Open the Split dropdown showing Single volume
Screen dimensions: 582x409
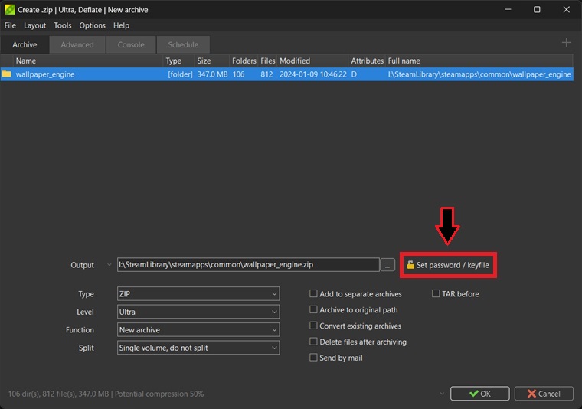click(x=198, y=348)
